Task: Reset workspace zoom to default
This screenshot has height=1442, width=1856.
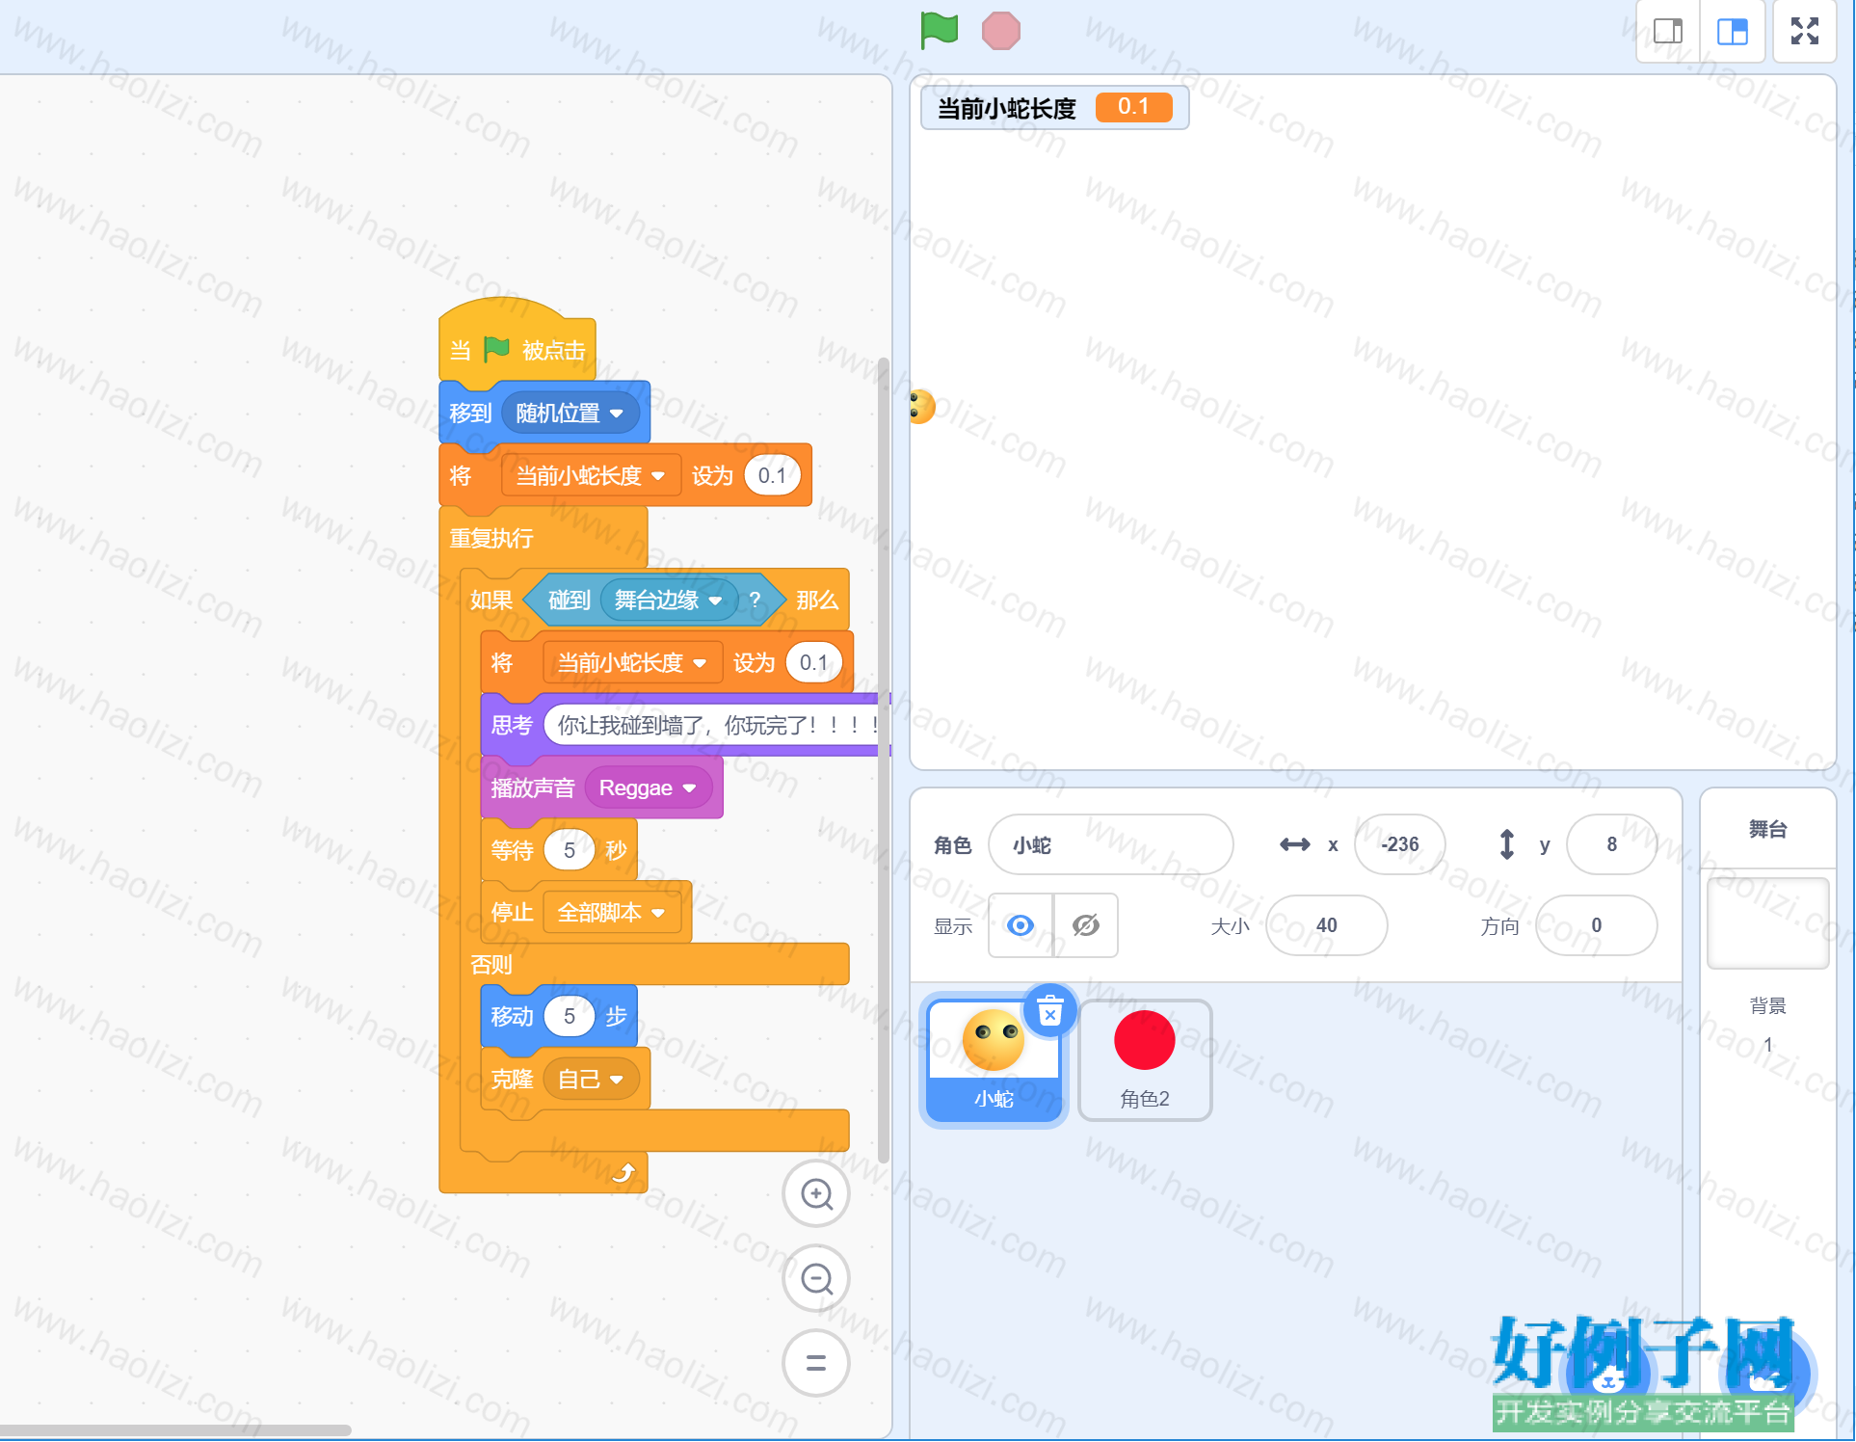Action: coord(816,1363)
